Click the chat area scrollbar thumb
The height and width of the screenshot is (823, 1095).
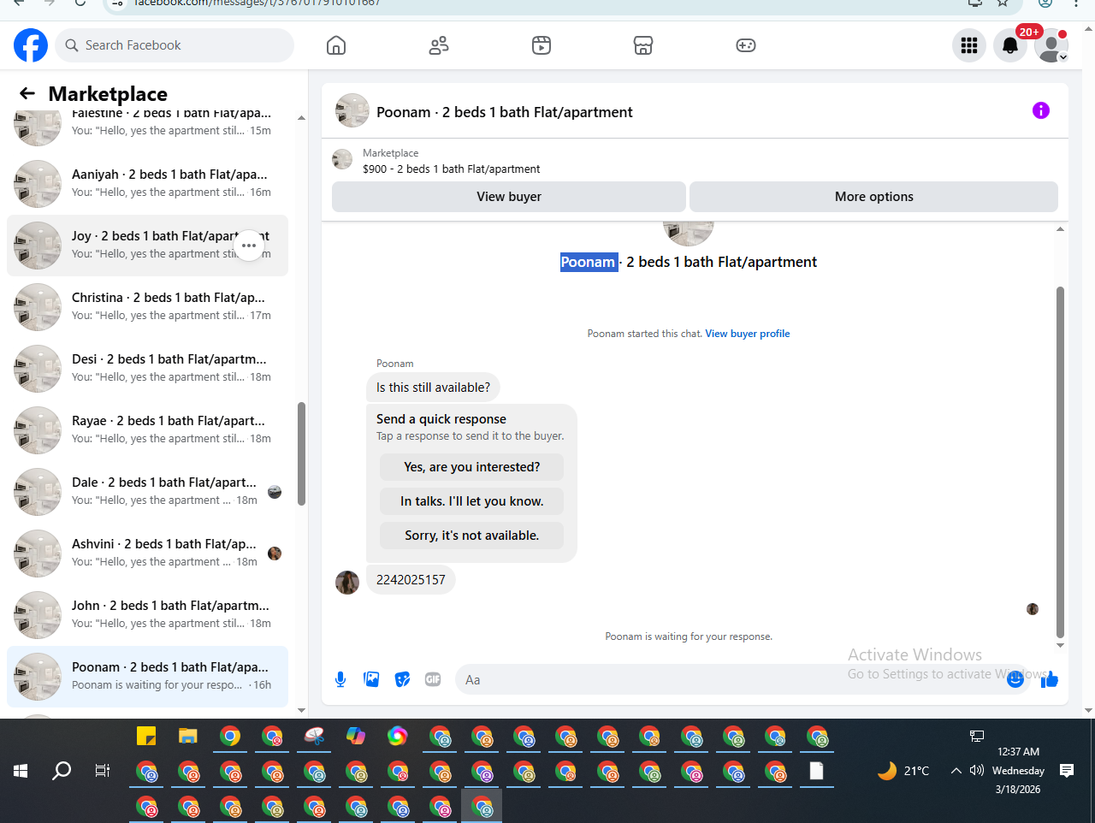click(x=1061, y=462)
